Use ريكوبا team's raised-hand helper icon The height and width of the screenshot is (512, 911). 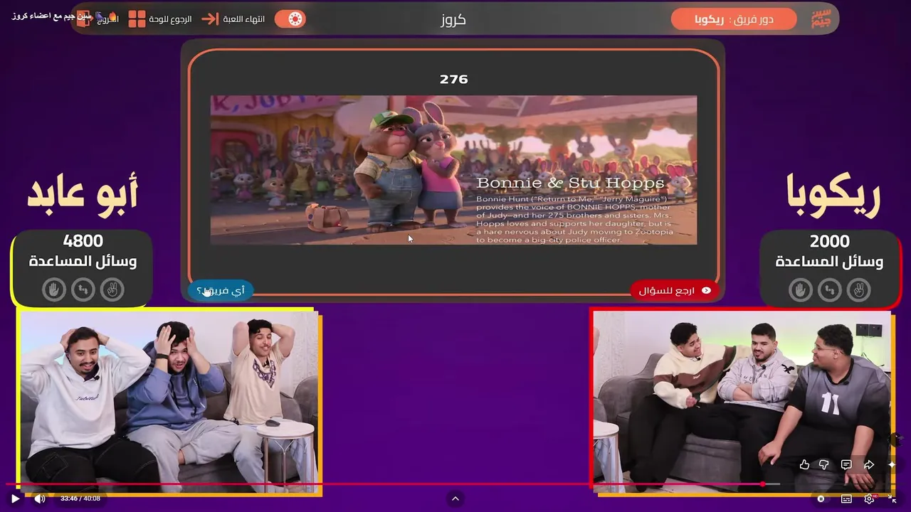click(x=800, y=289)
